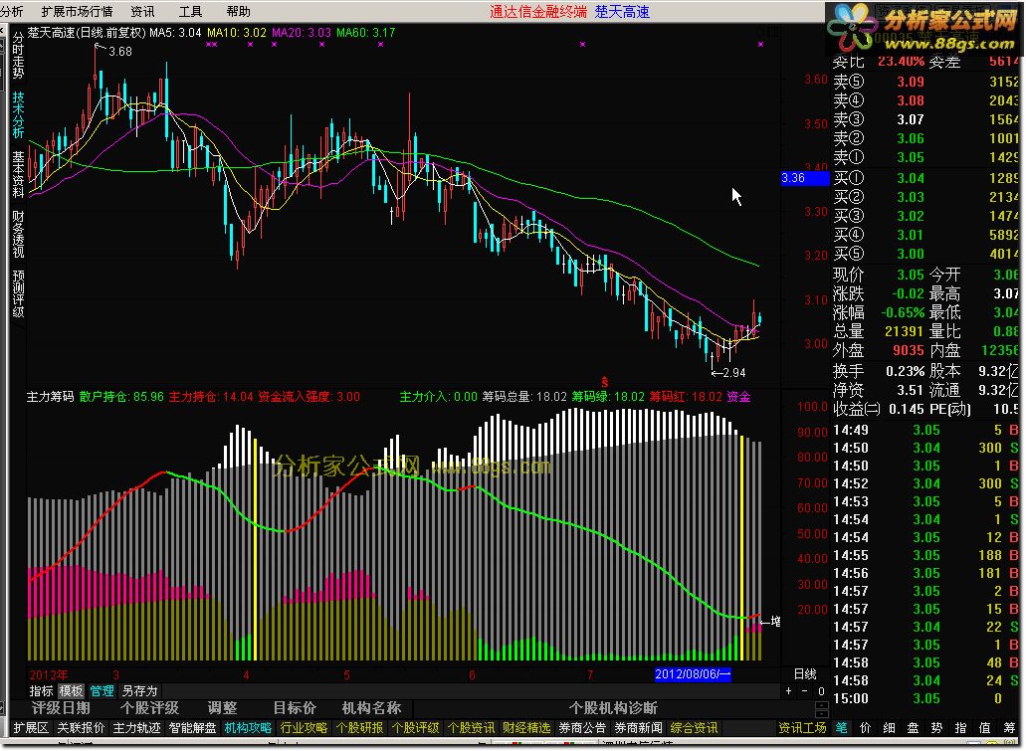Zoom out the chart with minus button

[805, 690]
